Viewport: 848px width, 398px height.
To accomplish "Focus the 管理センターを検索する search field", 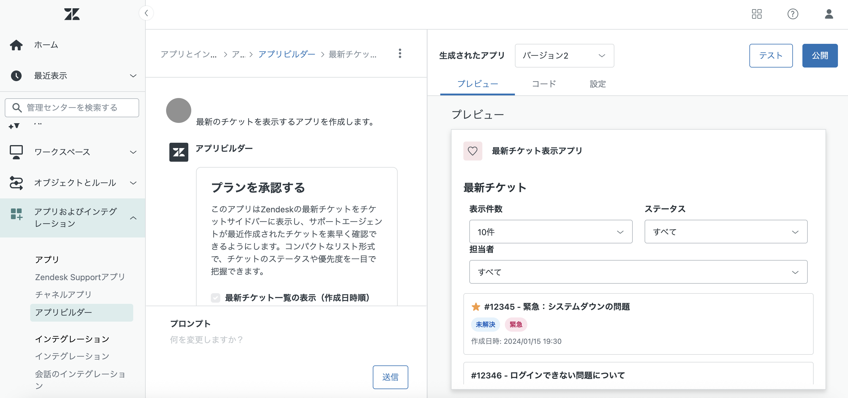I will tap(72, 108).
